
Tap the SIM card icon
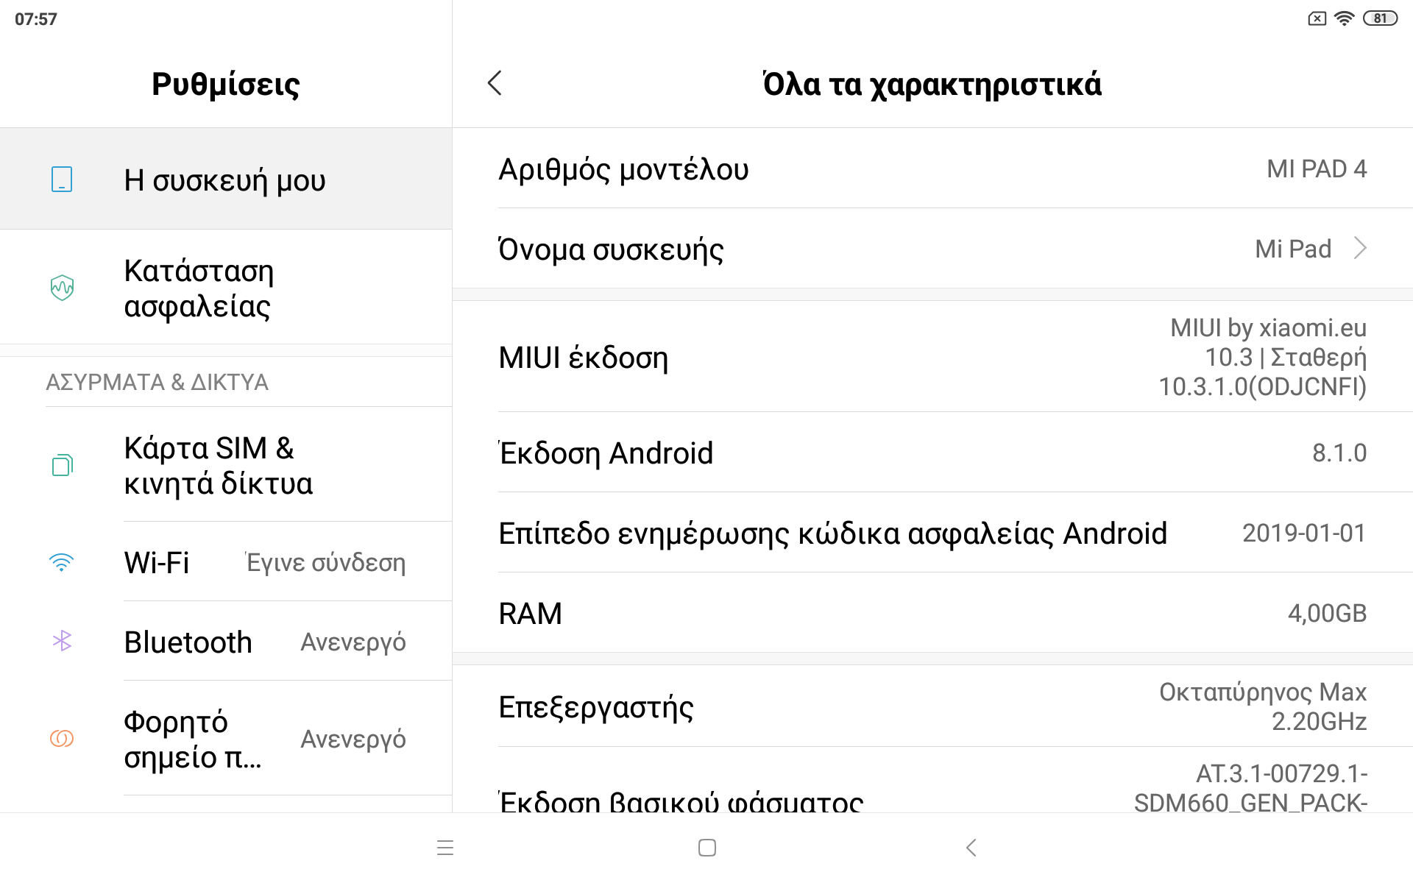(x=62, y=465)
